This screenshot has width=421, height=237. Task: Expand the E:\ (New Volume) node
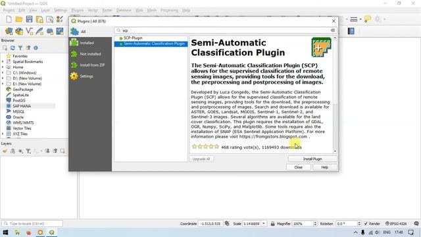[3, 84]
